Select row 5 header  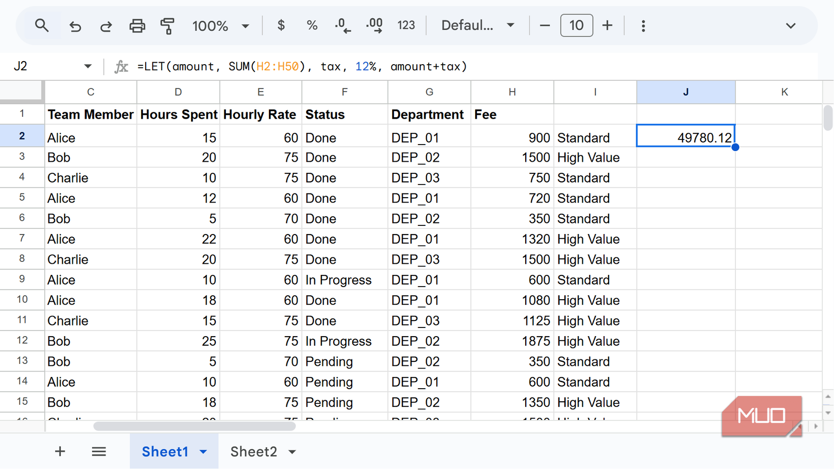point(22,198)
